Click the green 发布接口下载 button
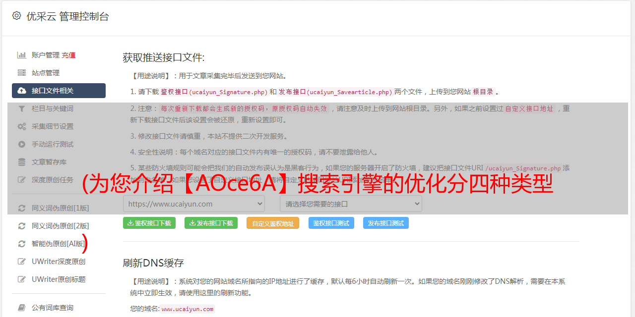This screenshot has height=317, width=635. (211, 223)
